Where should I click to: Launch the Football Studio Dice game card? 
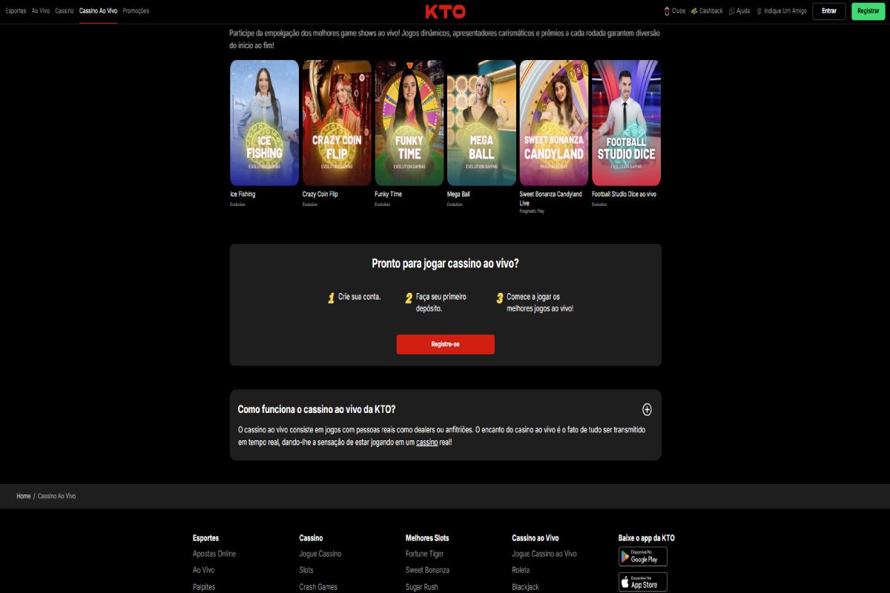[x=626, y=123]
